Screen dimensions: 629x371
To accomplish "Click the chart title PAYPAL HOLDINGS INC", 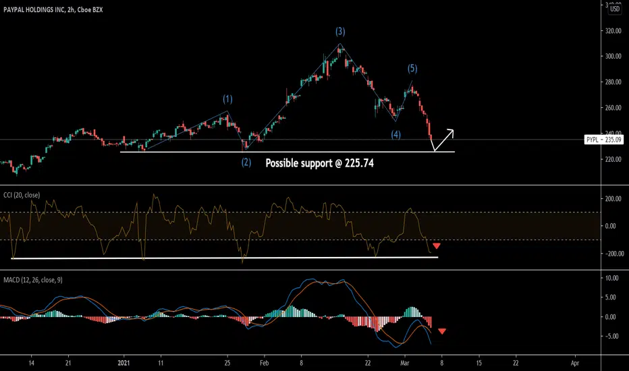I will tap(34, 9).
